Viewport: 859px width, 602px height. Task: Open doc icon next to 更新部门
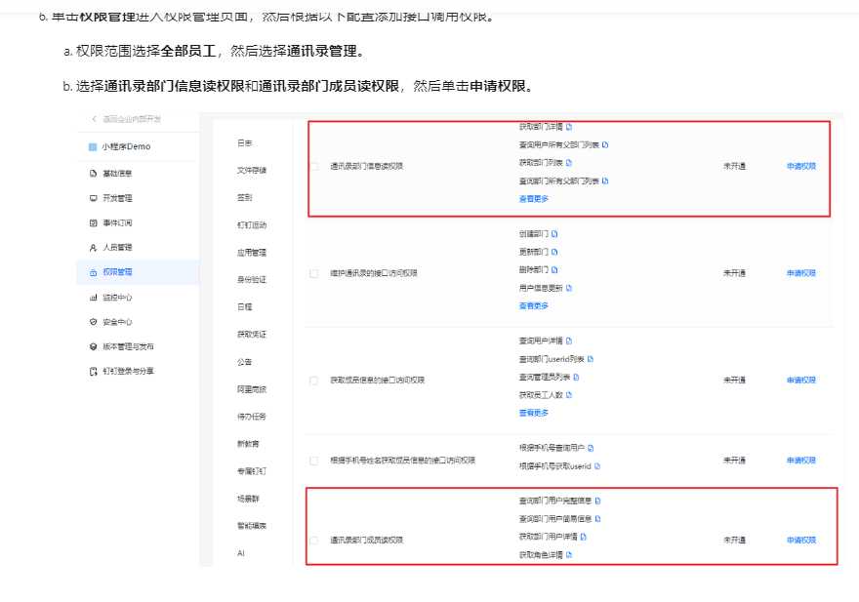(555, 252)
